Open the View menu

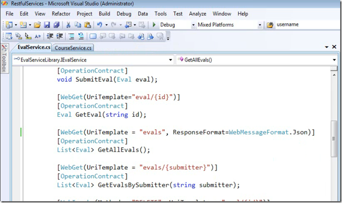click(x=40, y=14)
